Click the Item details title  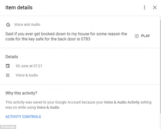point(19,8)
